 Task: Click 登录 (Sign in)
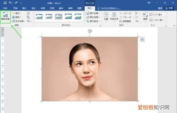(x=160, y=8)
